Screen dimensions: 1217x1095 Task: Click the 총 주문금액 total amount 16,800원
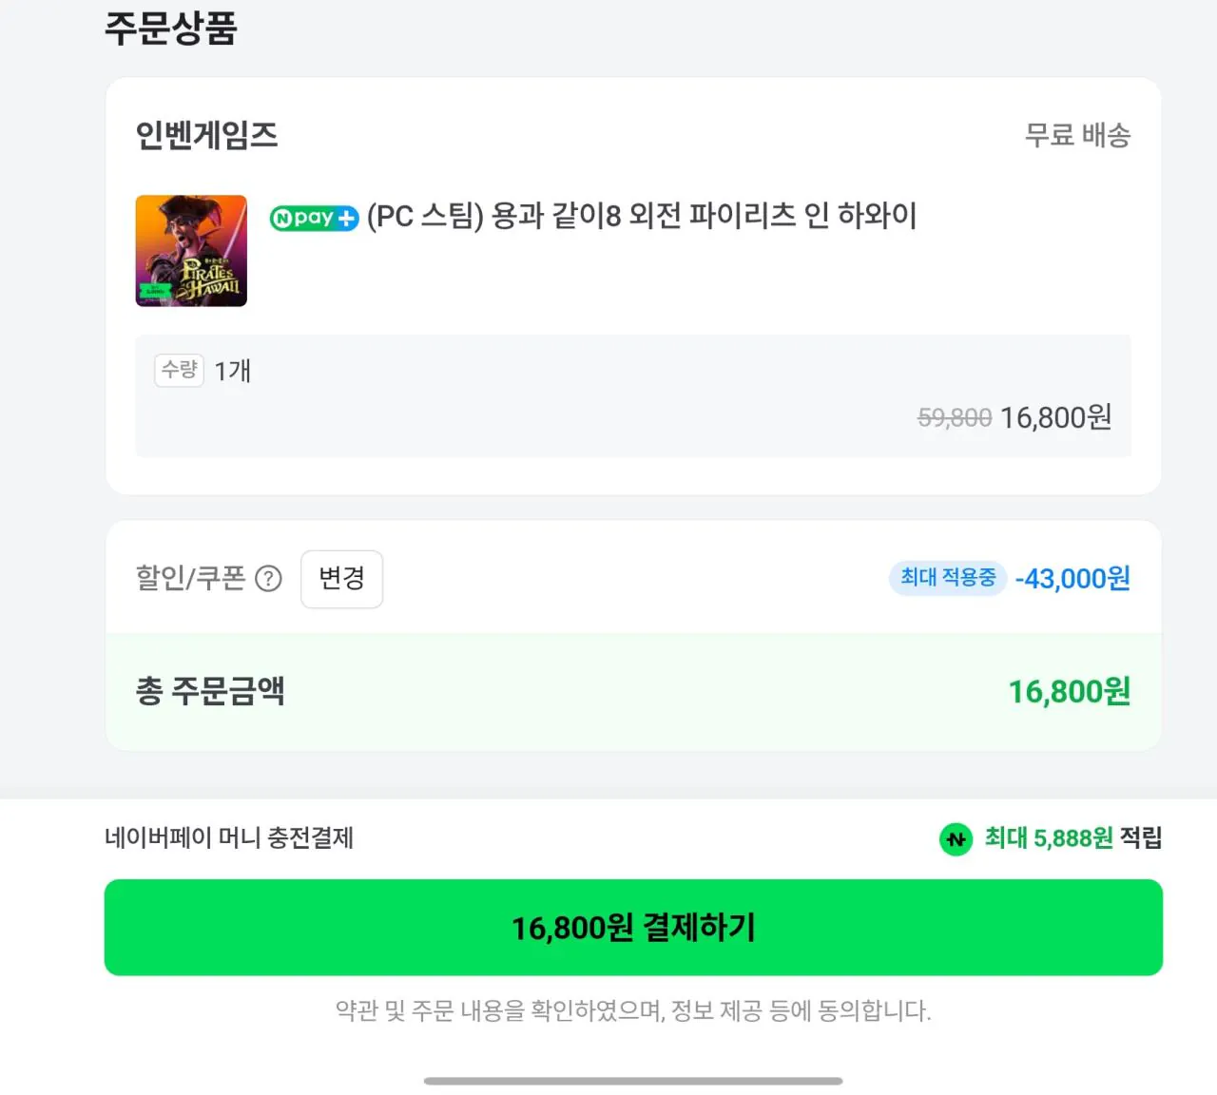pyautogui.click(x=1067, y=690)
